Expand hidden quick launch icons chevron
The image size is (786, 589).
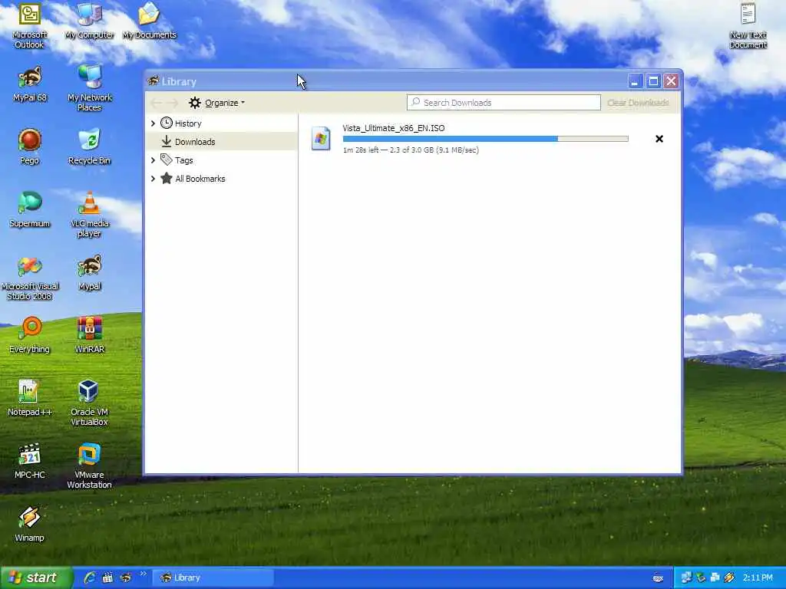(x=143, y=574)
